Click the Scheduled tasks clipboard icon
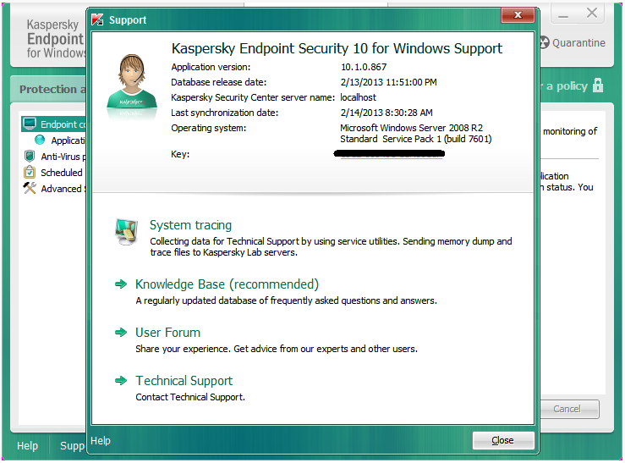Viewport: 625px width, 463px height. tap(30, 173)
